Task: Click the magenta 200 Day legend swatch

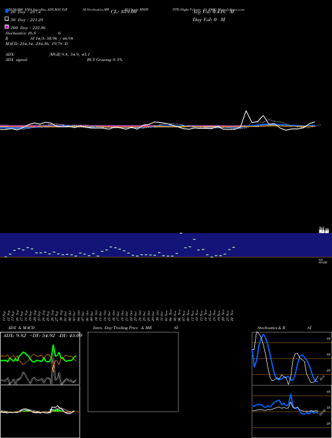Action: point(7,27)
